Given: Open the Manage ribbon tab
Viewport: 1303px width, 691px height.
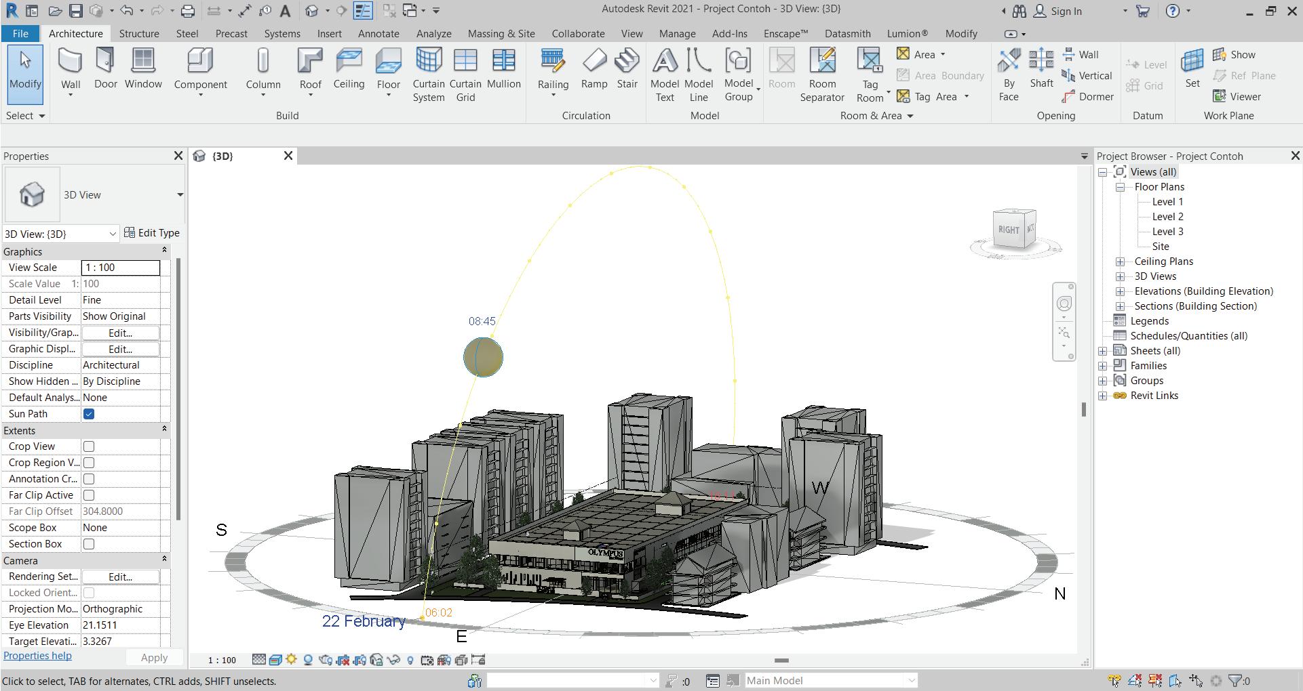Looking at the screenshot, I should [x=677, y=33].
